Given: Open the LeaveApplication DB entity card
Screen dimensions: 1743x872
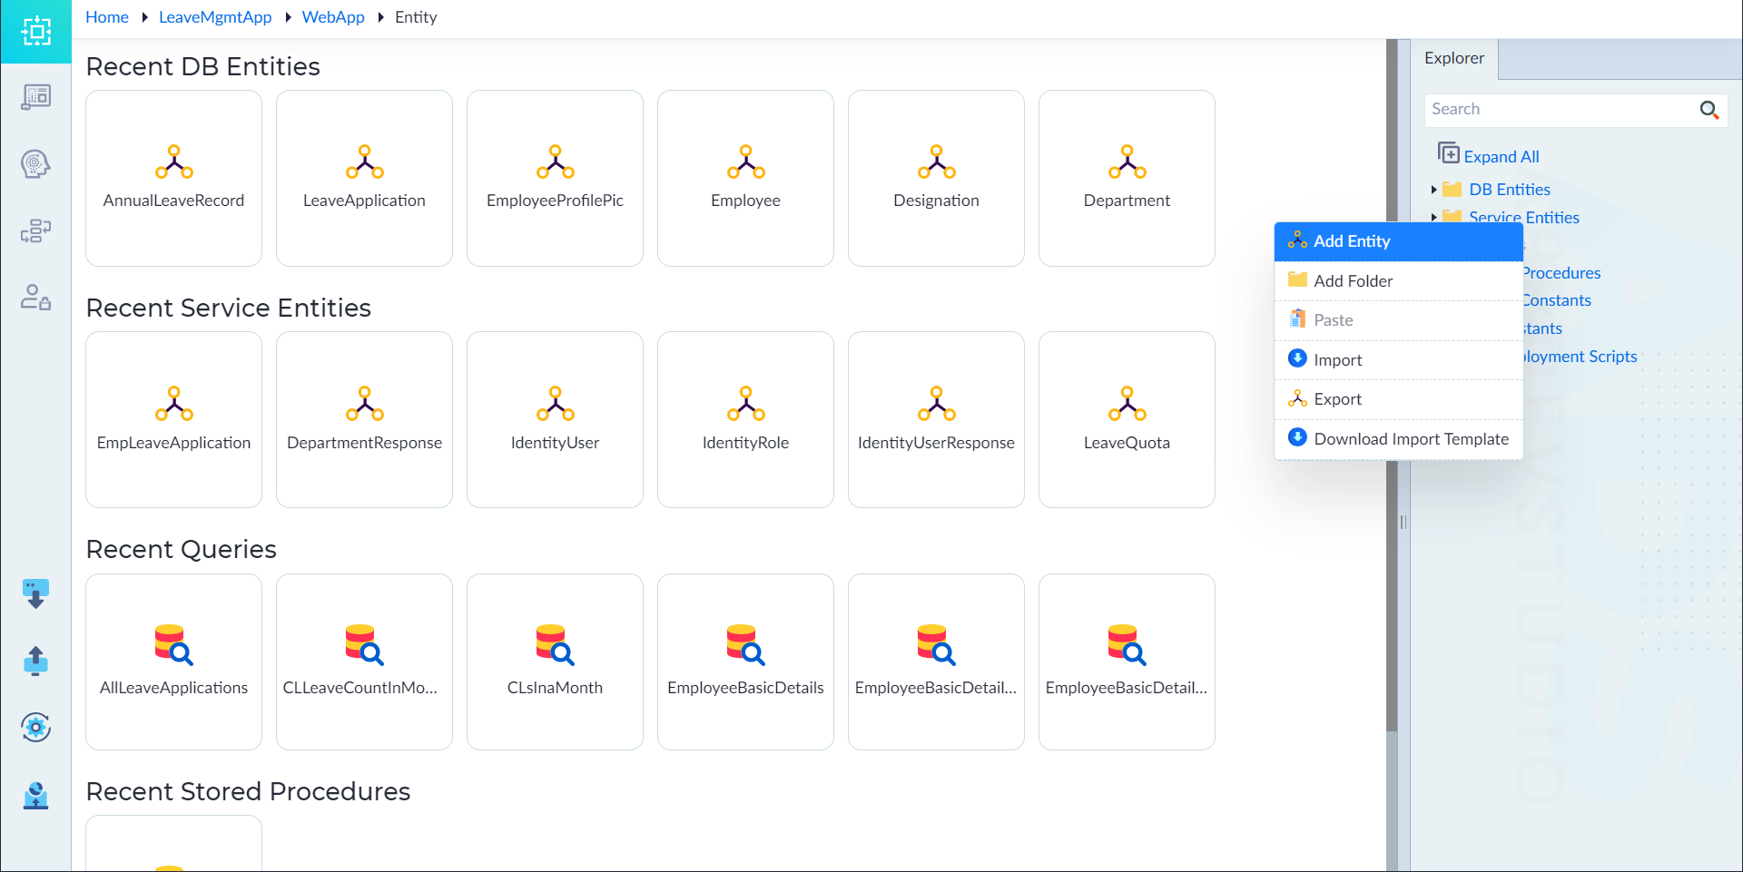Looking at the screenshot, I should [x=364, y=178].
